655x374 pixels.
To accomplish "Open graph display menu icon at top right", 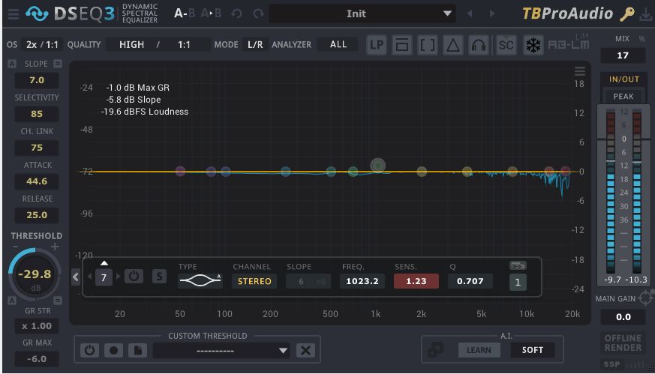I will [x=579, y=71].
